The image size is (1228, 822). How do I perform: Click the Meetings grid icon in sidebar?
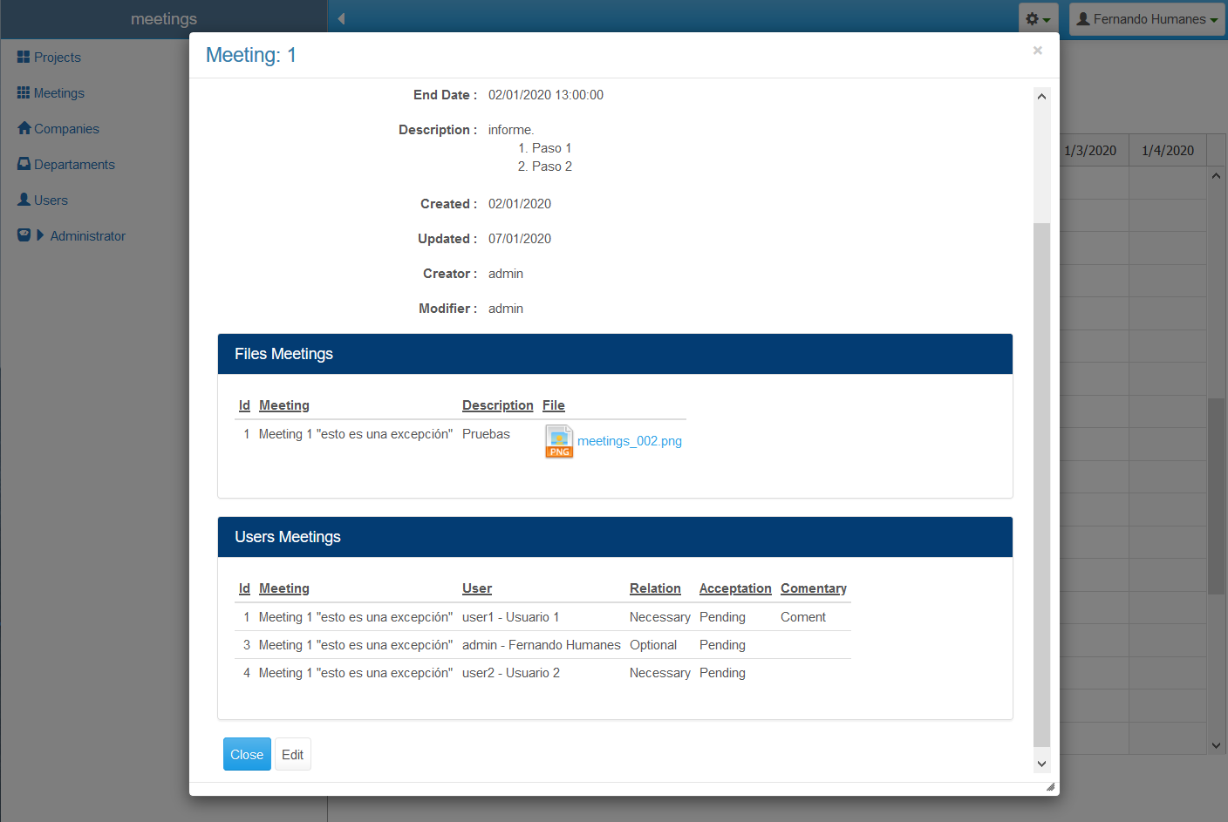24,92
